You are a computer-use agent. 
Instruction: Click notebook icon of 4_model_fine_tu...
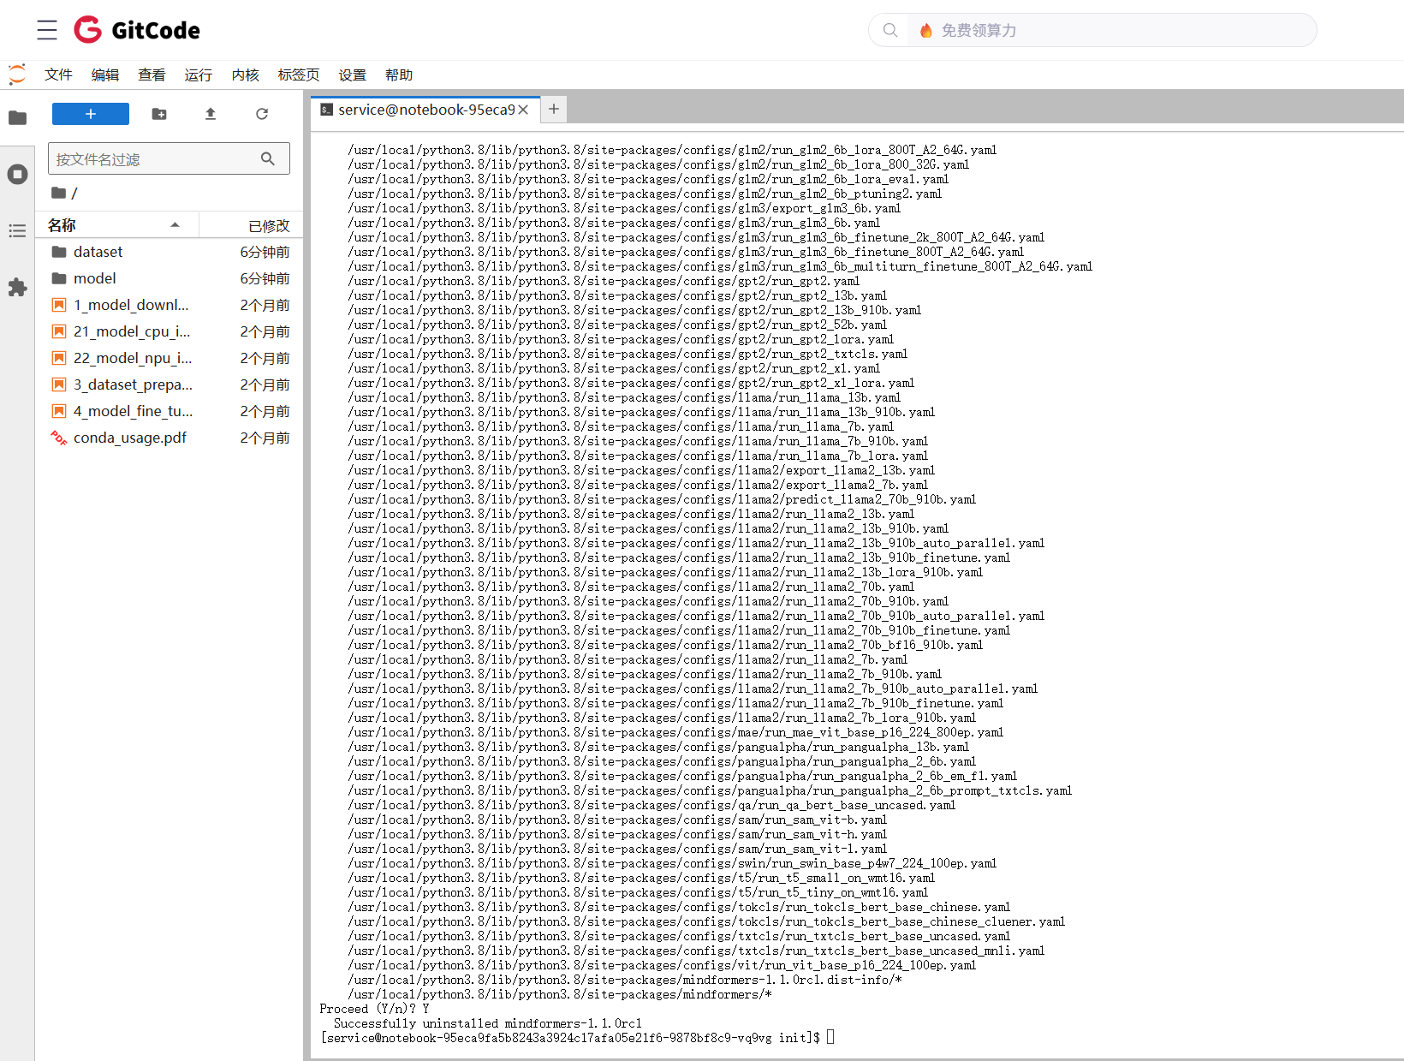59,411
